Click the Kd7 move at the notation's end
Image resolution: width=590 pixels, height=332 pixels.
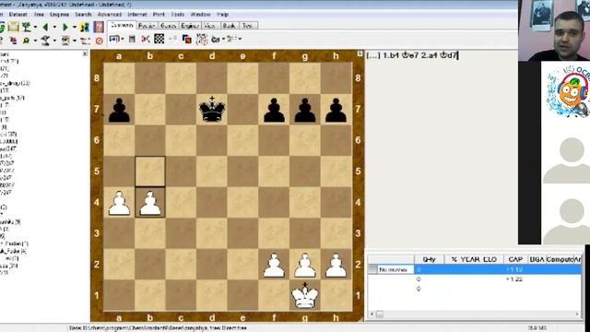click(x=449, y=55)
